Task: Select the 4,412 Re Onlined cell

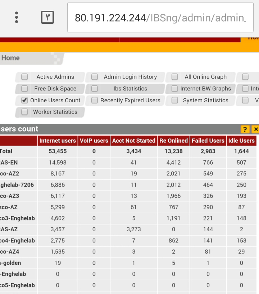Action: click(173, 162)
